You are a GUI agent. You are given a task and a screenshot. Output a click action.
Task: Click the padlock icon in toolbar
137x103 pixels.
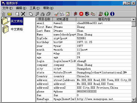(x=43, y=14)
